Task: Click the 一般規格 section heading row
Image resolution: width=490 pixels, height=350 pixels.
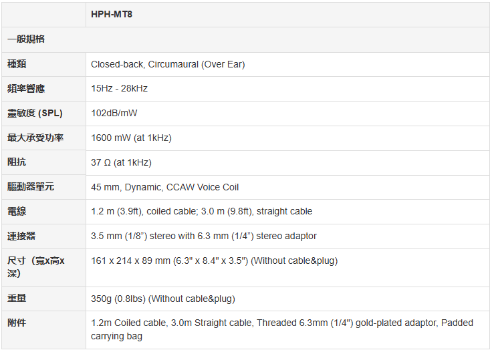Action: pyautogui.click(x=26, y=39)
